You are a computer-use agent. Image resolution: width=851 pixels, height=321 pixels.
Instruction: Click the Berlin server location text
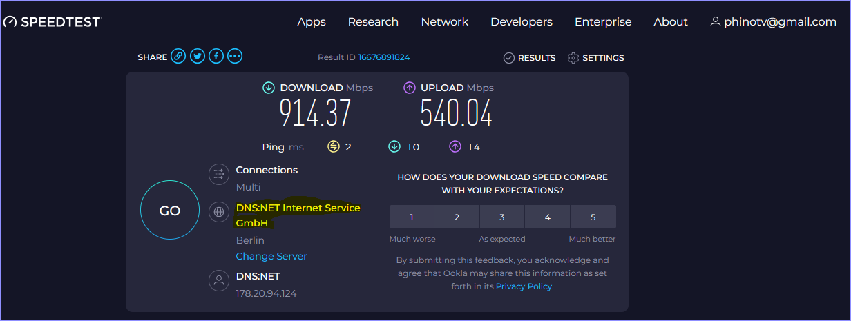[x=250, y=240]
